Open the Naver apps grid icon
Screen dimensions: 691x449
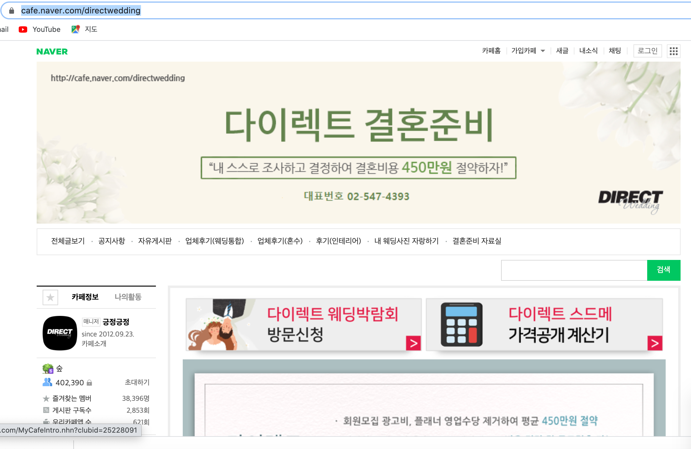point(673,51)
